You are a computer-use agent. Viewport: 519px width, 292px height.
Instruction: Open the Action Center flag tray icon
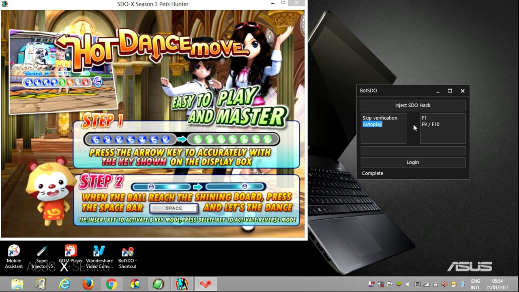390,284
